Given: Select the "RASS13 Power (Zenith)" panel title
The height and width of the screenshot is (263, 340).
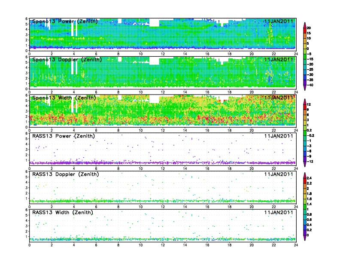Looking at the screenshot, I should tap(64, 136).
